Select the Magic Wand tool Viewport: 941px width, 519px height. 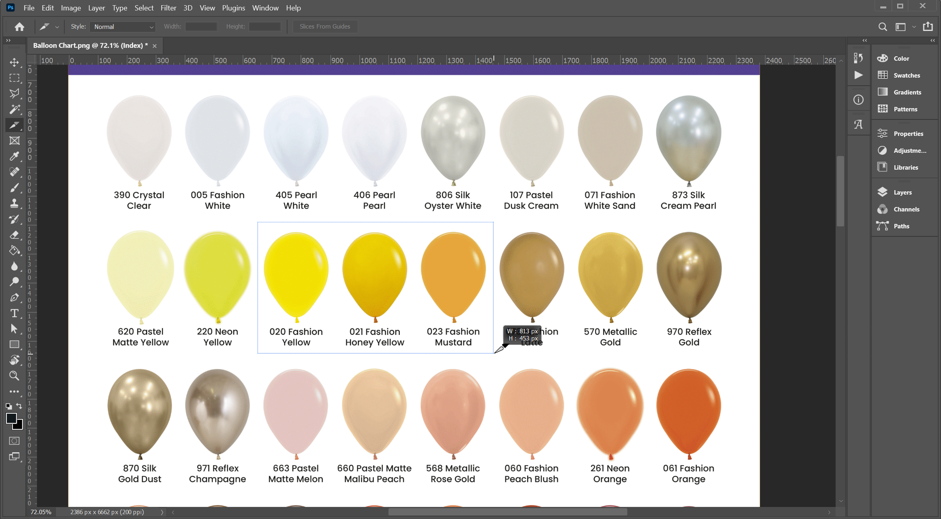pyautogui.click(x=14, y=109)
